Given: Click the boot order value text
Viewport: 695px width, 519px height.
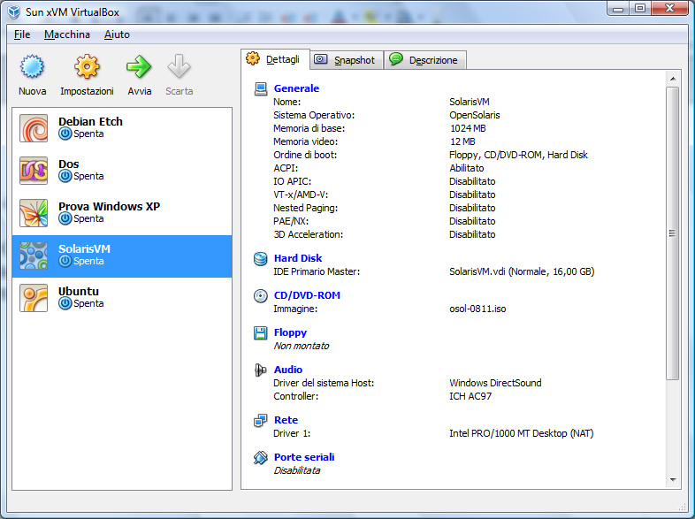Looking at the screenshot, I should coord(518,155).
